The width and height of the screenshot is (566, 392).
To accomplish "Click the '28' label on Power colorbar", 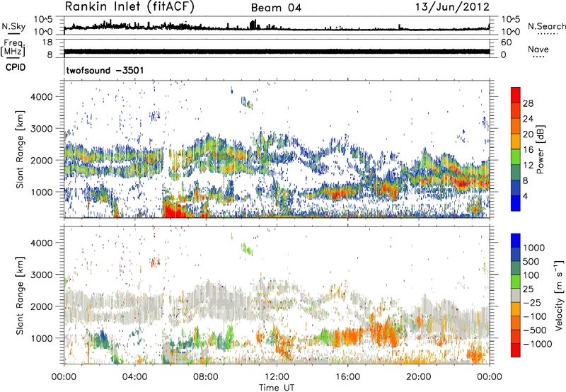I will (528, 103).
